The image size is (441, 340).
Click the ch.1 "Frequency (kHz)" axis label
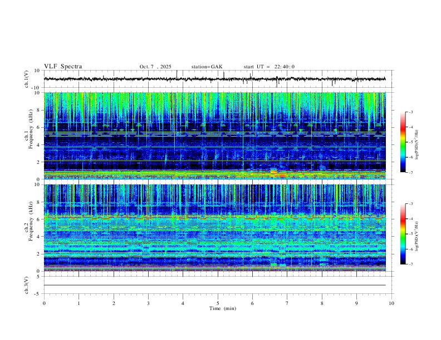[31, 129]
